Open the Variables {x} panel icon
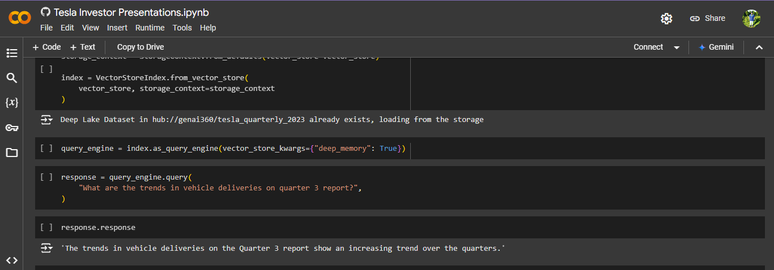Screen dimensions: 774x270 pos(12,103)
